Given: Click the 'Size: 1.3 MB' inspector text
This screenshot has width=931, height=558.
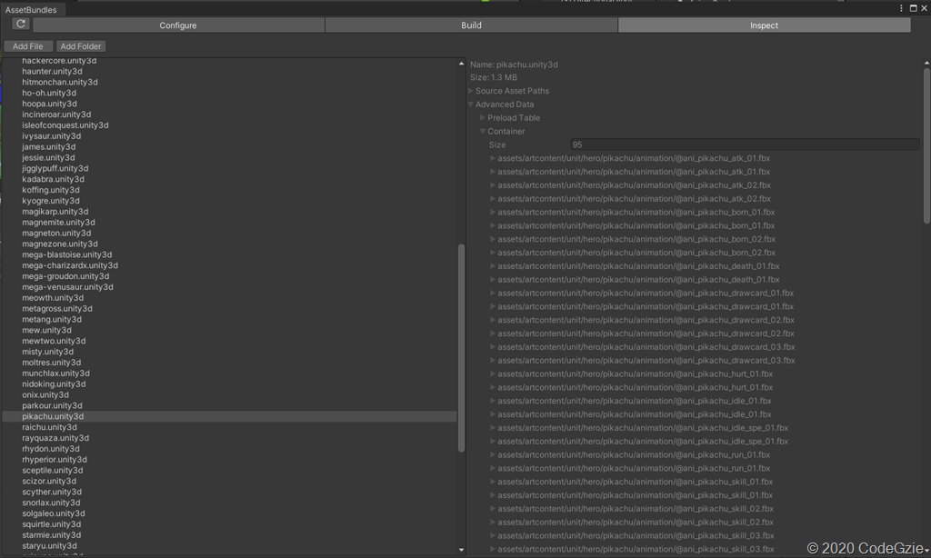Looking at the screenshot, I should (494, 77).
